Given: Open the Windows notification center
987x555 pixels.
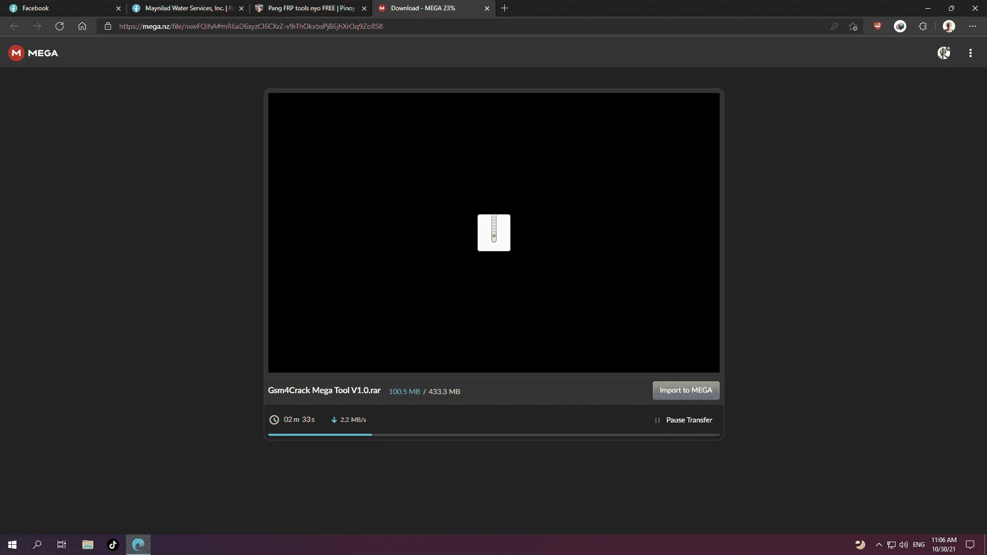Looking at the screenshot, I should click(970, 545).
